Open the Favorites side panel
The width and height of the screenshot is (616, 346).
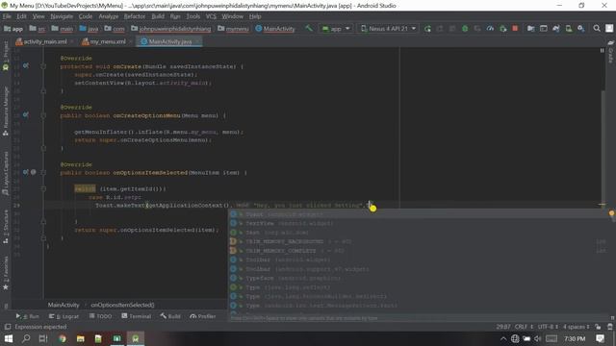pos(6,273)
